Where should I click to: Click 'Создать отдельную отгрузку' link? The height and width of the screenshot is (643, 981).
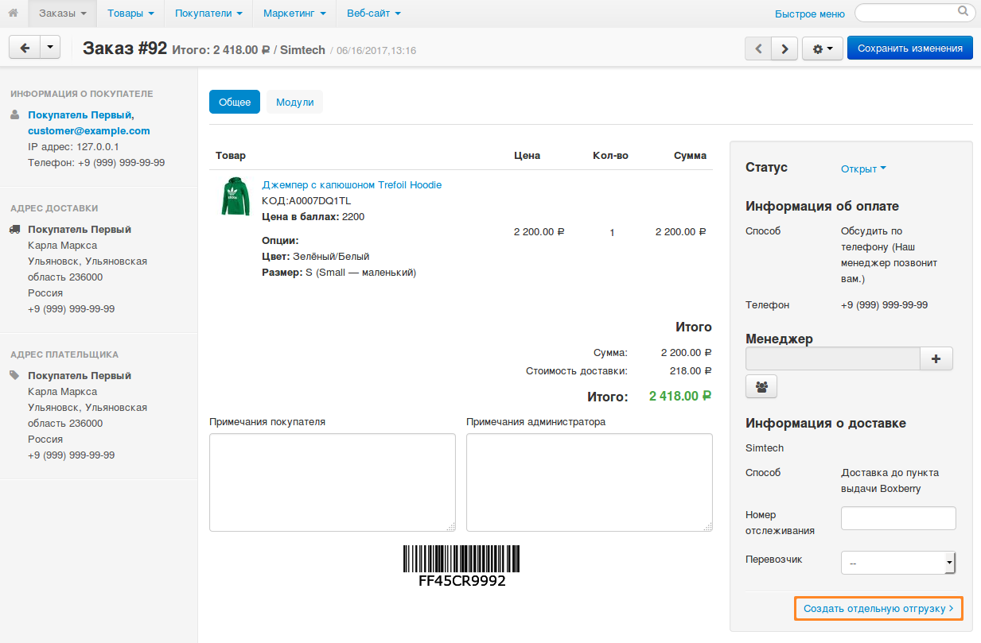tap(878, 609)
